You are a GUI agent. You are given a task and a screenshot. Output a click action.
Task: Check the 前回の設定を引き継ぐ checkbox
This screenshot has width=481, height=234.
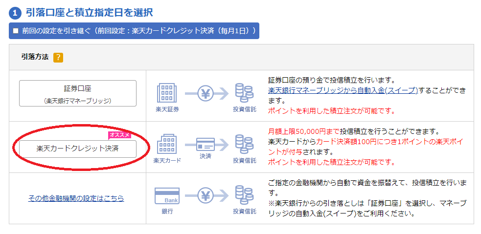tap(16, 31)
